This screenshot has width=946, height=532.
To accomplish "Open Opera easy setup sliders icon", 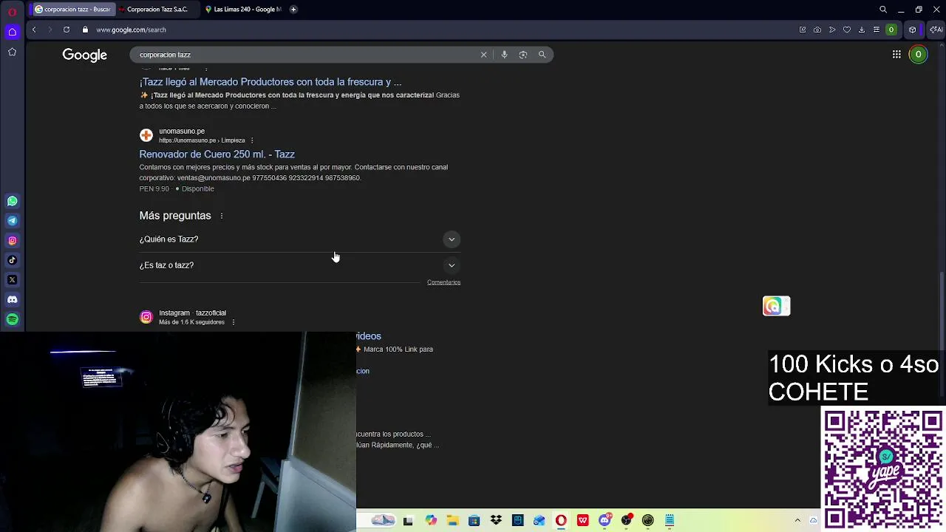I will [877, 30].
